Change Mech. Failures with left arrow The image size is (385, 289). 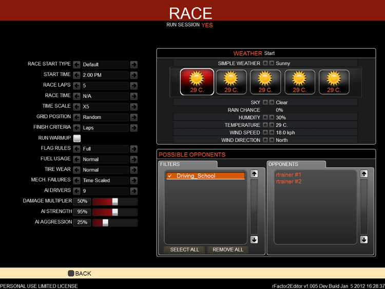pyautogui.click(x=76, y=180)
